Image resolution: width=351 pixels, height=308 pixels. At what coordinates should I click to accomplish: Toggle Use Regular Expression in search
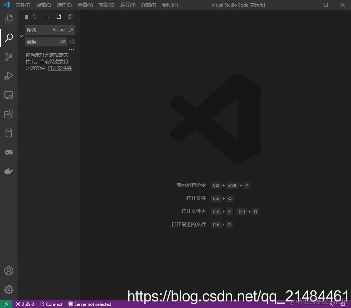pos(71,30)
